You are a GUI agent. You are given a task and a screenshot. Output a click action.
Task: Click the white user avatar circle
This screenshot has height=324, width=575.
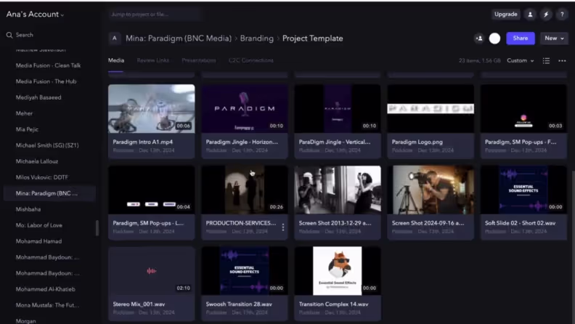[x=494, y=39]
